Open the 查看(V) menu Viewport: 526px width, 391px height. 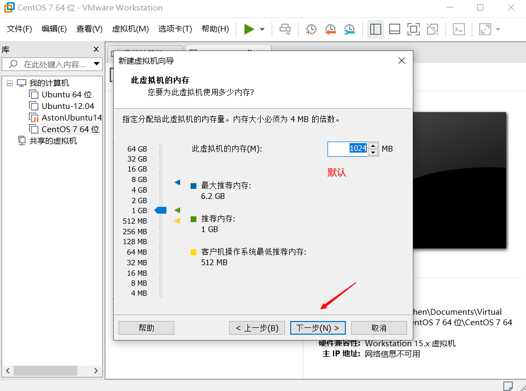point(89,29)
